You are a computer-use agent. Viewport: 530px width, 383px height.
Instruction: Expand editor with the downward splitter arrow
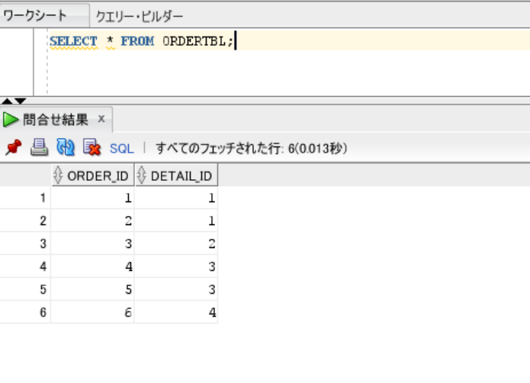coord(20,101)
